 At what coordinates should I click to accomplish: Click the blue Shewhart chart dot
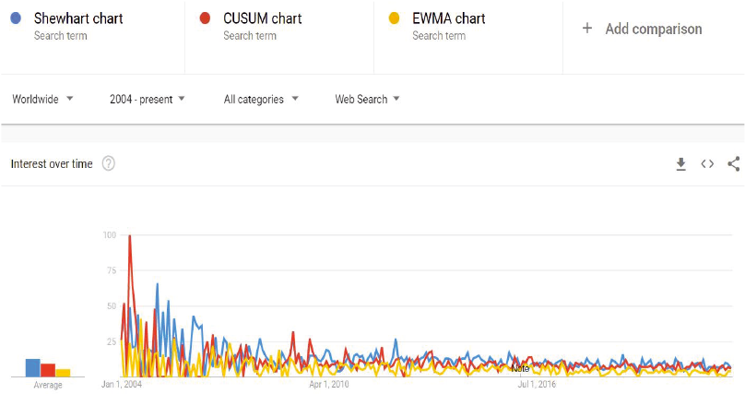(x=16, y=18)
